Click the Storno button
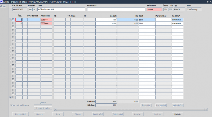Image resolution: width=212 pixels, height=117 pixels. pyautogui.click(x=78, y=114)
